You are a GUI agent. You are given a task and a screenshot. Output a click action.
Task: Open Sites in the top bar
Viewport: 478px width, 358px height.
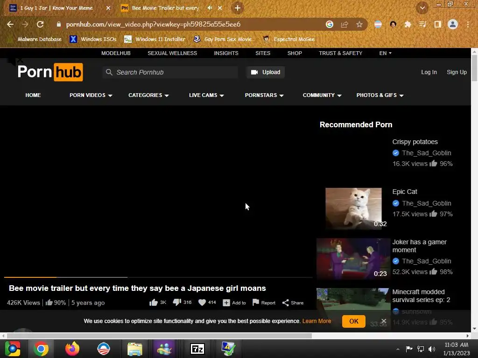pyautogui.click(x=263, y=53)
